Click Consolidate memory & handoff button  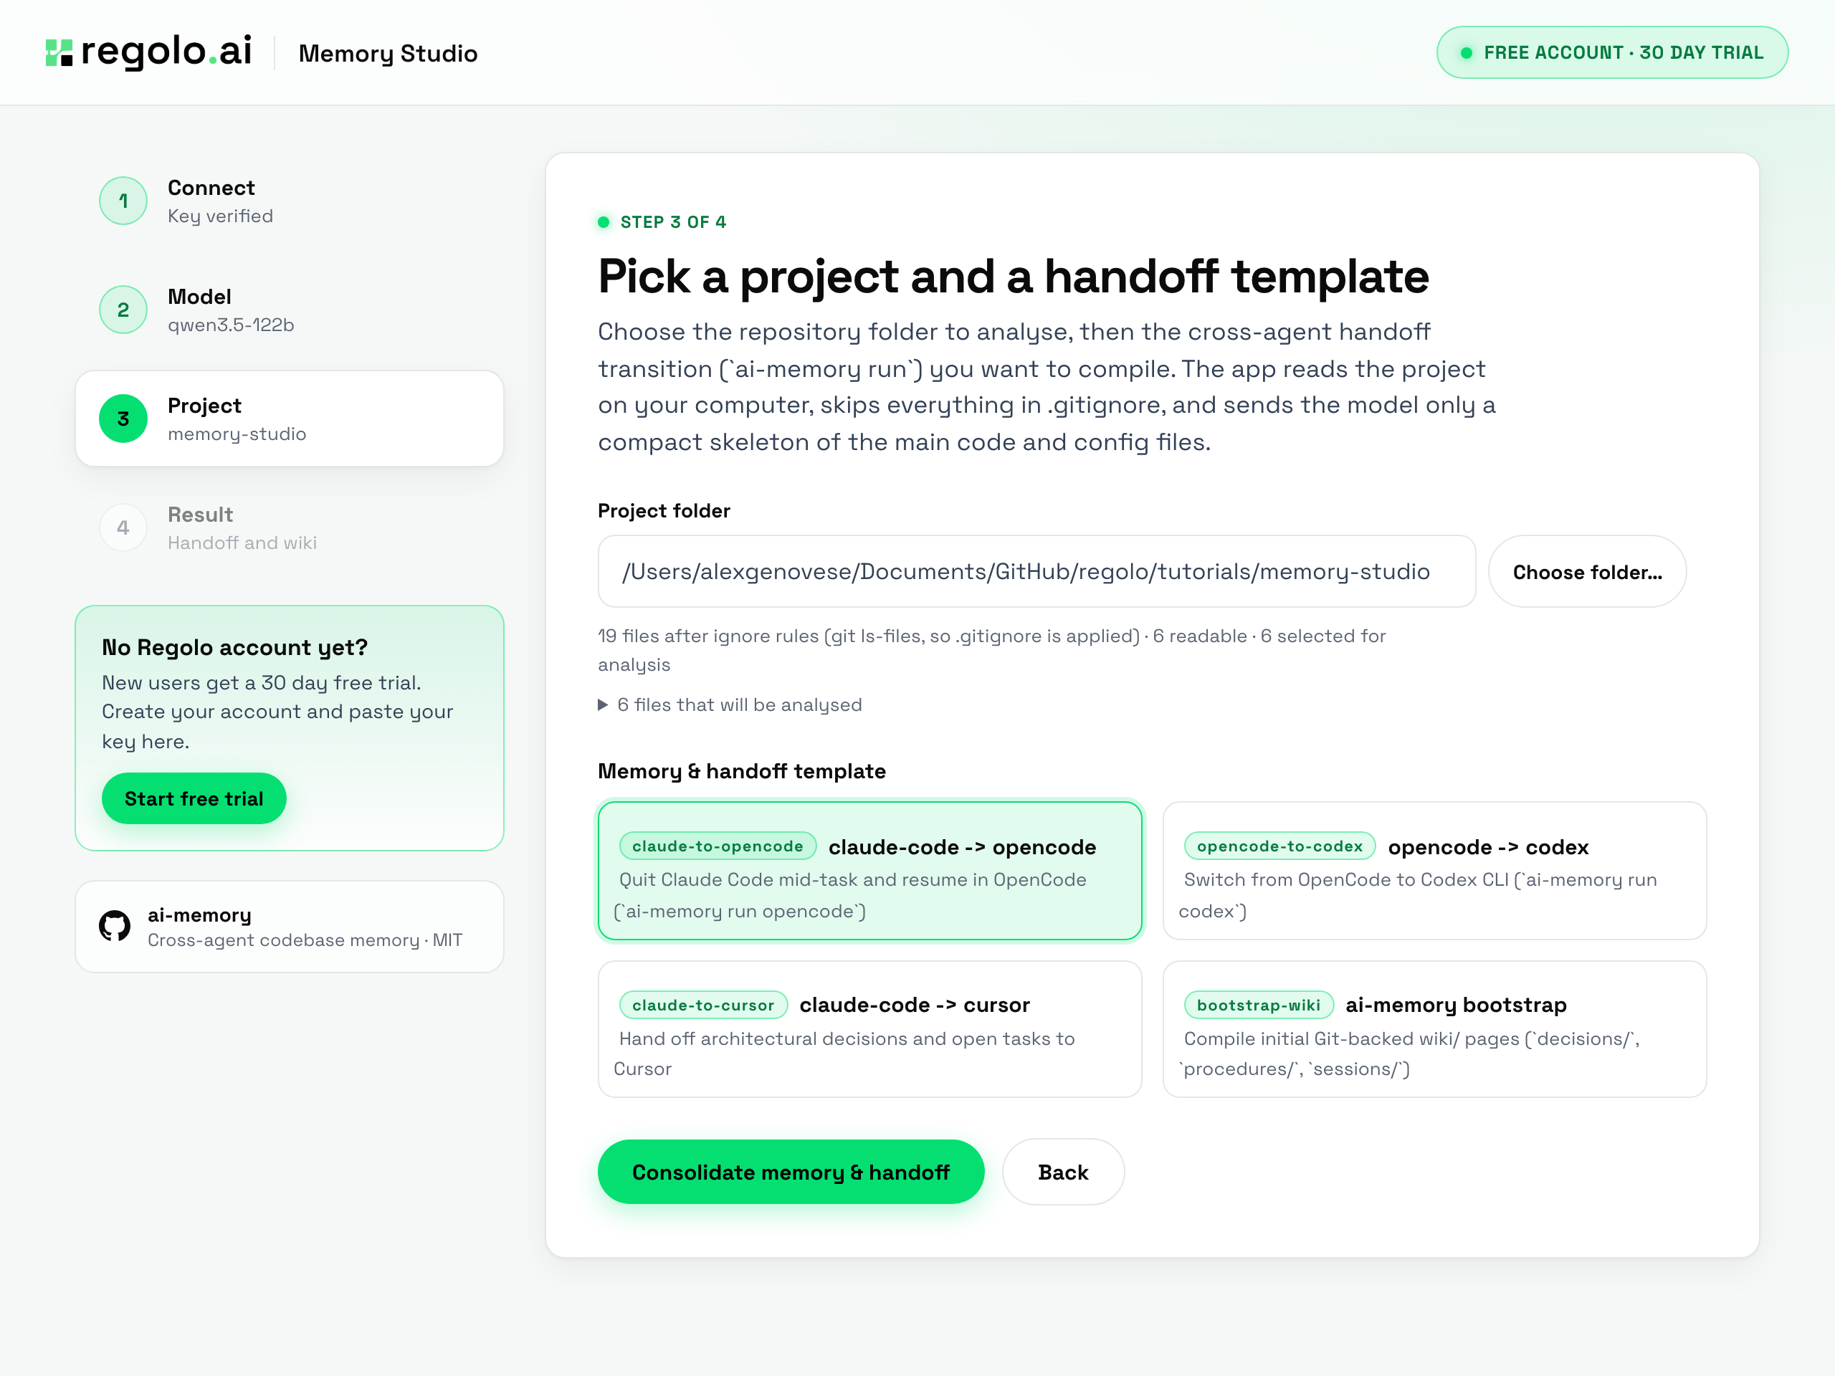[791, 1171]
